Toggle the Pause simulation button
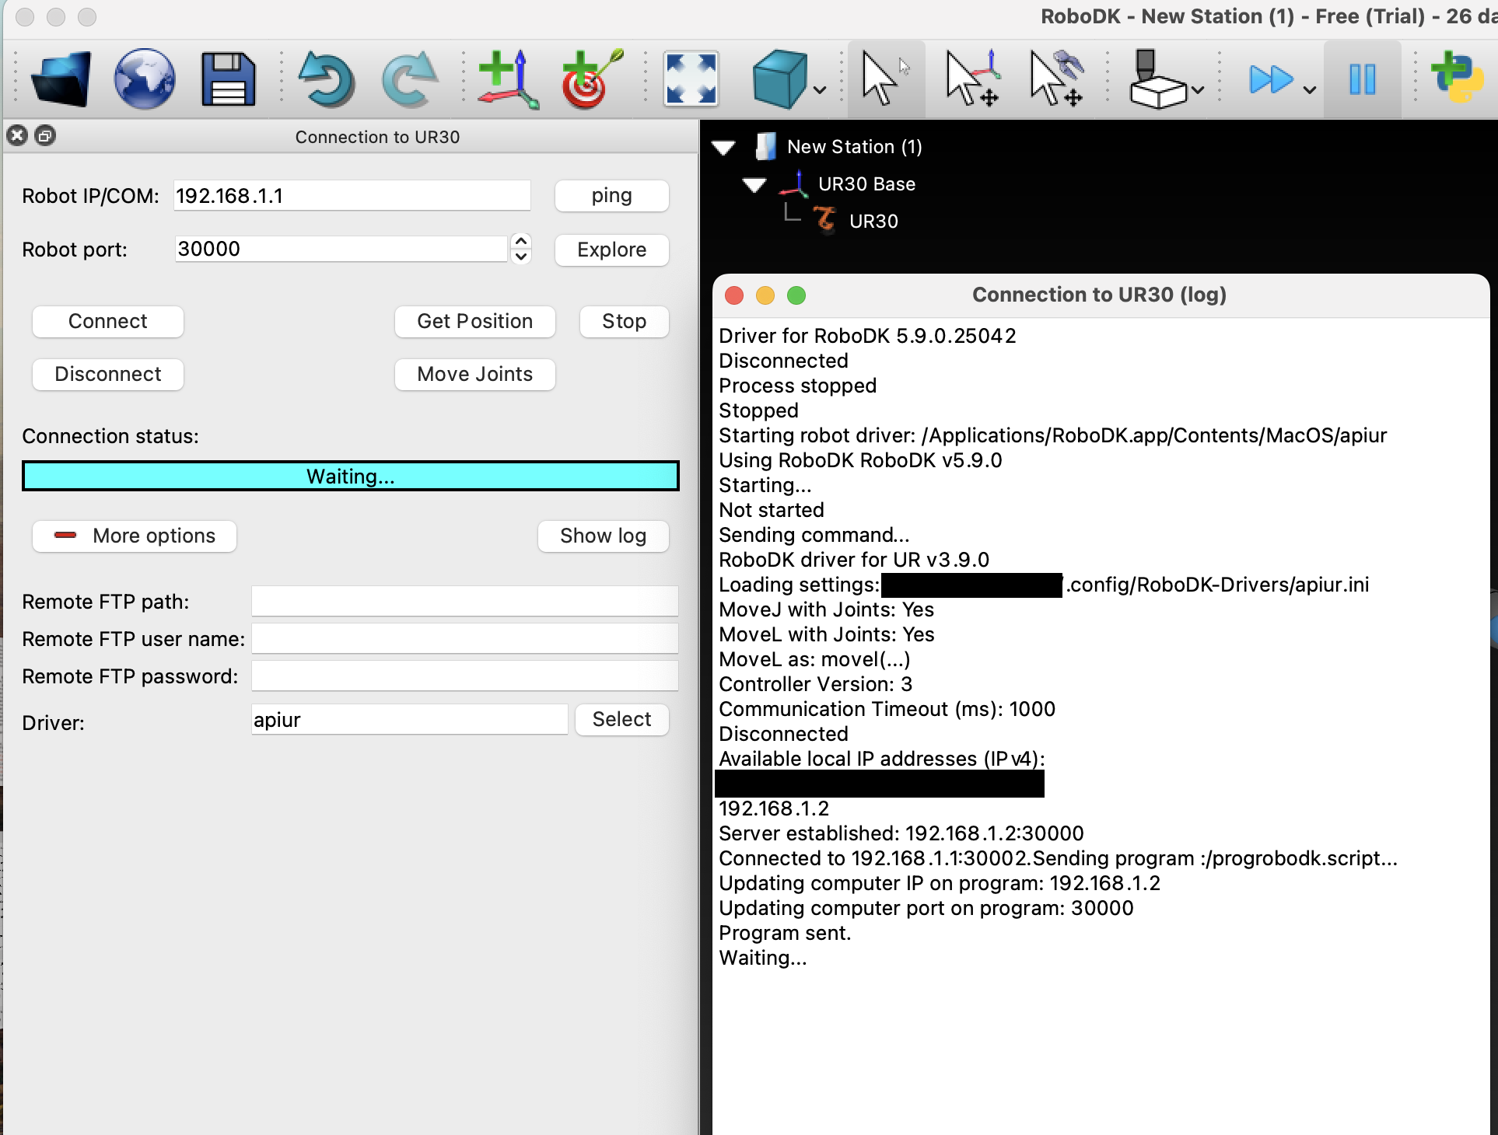Image resolution: width=1498 pixels, height=1135 pixels. [x=1362, y=79]
